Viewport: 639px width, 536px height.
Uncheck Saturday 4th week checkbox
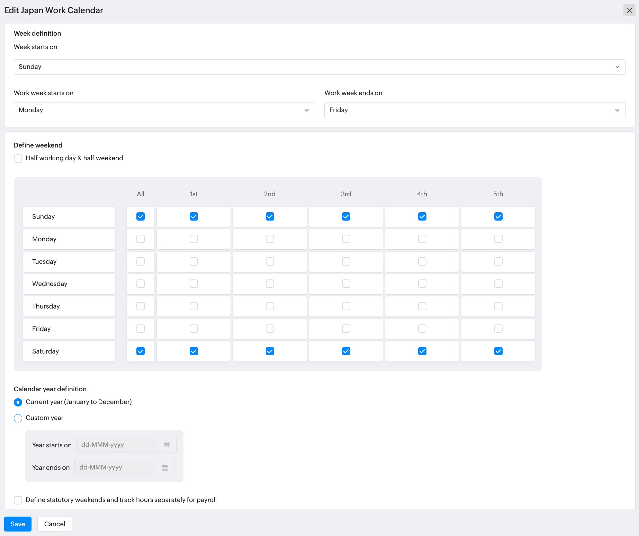click(422, 351)
